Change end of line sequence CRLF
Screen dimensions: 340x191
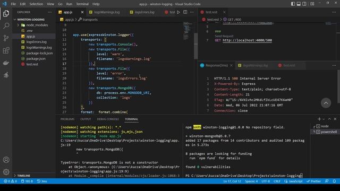click(277, 181)
